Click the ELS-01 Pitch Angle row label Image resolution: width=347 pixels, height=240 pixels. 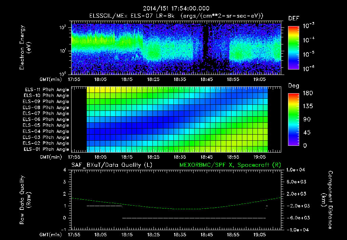46,149
